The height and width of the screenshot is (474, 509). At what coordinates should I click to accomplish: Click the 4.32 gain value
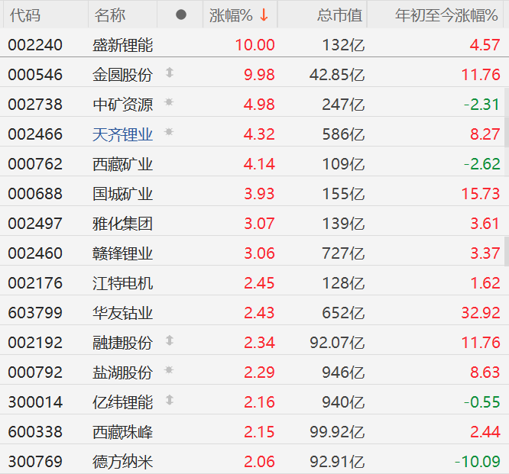tap(259, 134)
